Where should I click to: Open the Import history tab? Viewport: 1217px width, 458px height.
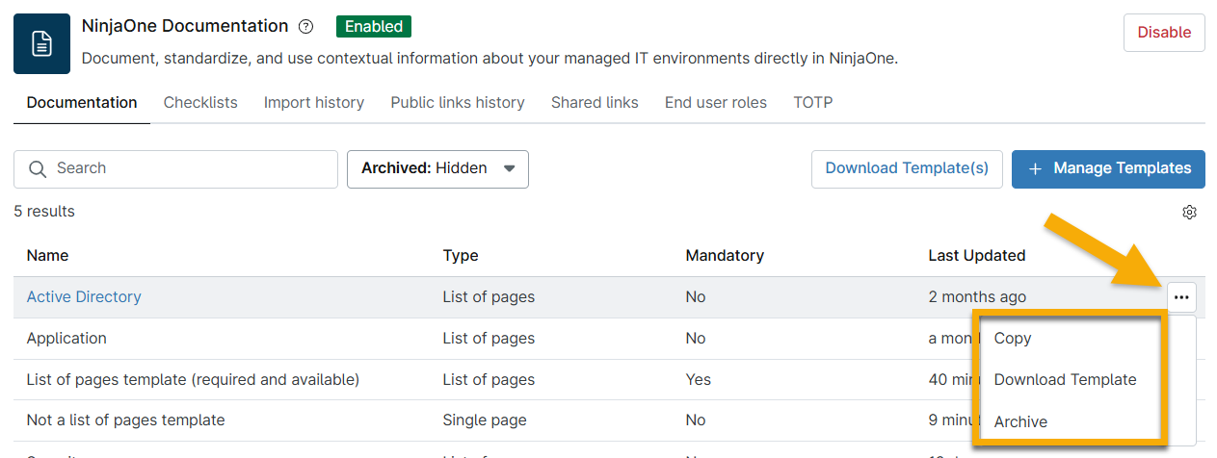(x=313, y=103)
